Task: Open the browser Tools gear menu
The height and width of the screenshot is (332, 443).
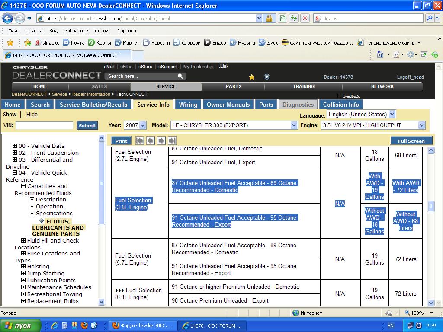Action: (x=410, y=54)
